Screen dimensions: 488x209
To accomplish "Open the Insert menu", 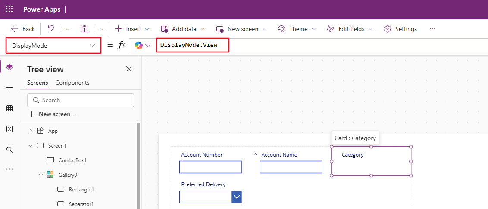I will click(132, 29).
